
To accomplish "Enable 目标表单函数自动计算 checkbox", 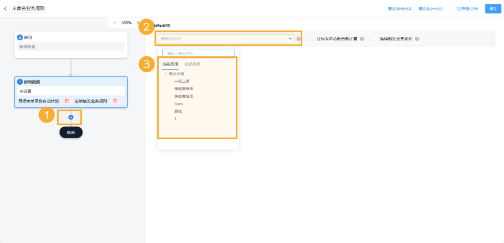I will click(312, 39).
